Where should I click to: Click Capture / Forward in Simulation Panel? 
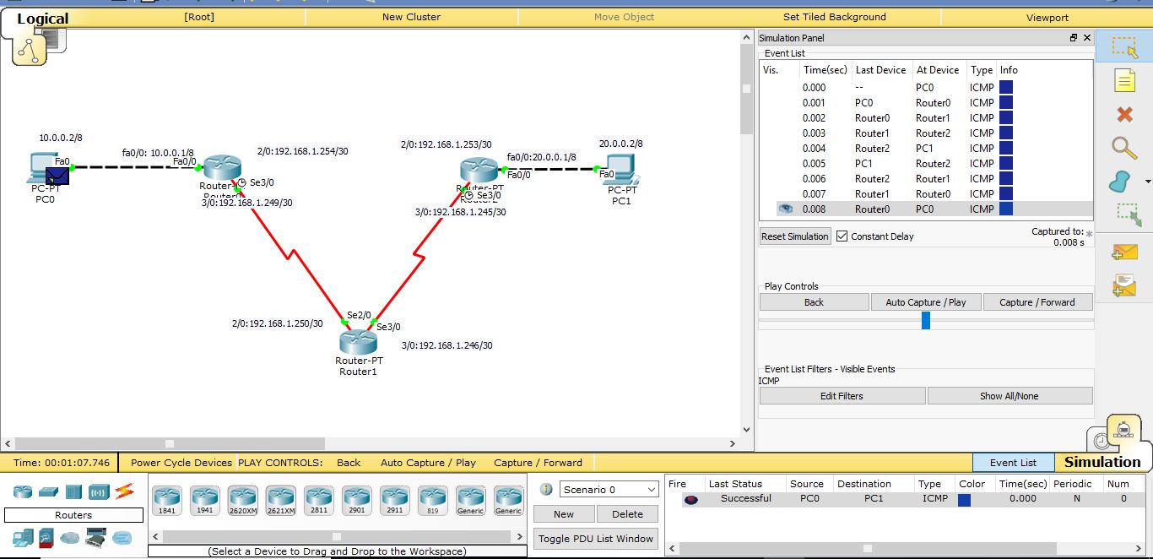tap(1037, 302)
